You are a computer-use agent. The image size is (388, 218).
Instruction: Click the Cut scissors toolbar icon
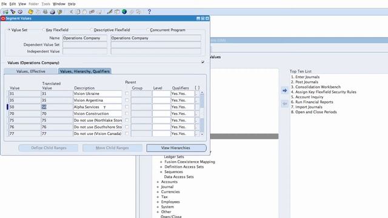coord(71,12)
